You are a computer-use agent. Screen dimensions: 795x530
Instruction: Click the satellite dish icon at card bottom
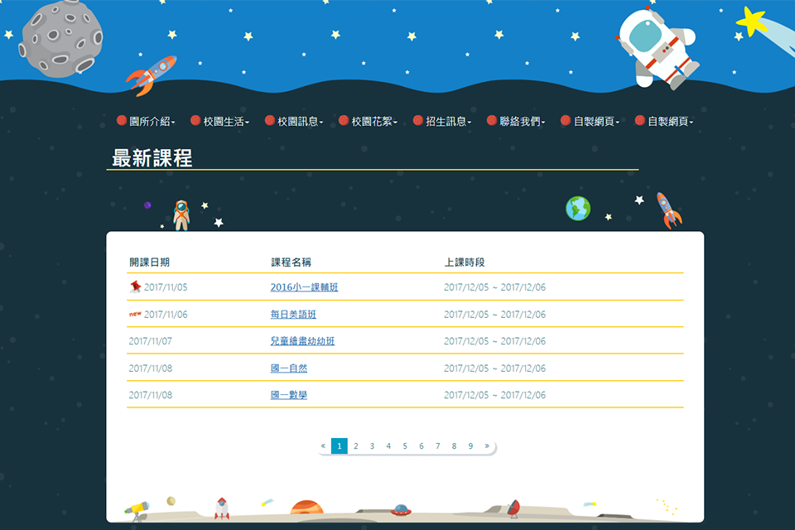click(x=513, y=508)
